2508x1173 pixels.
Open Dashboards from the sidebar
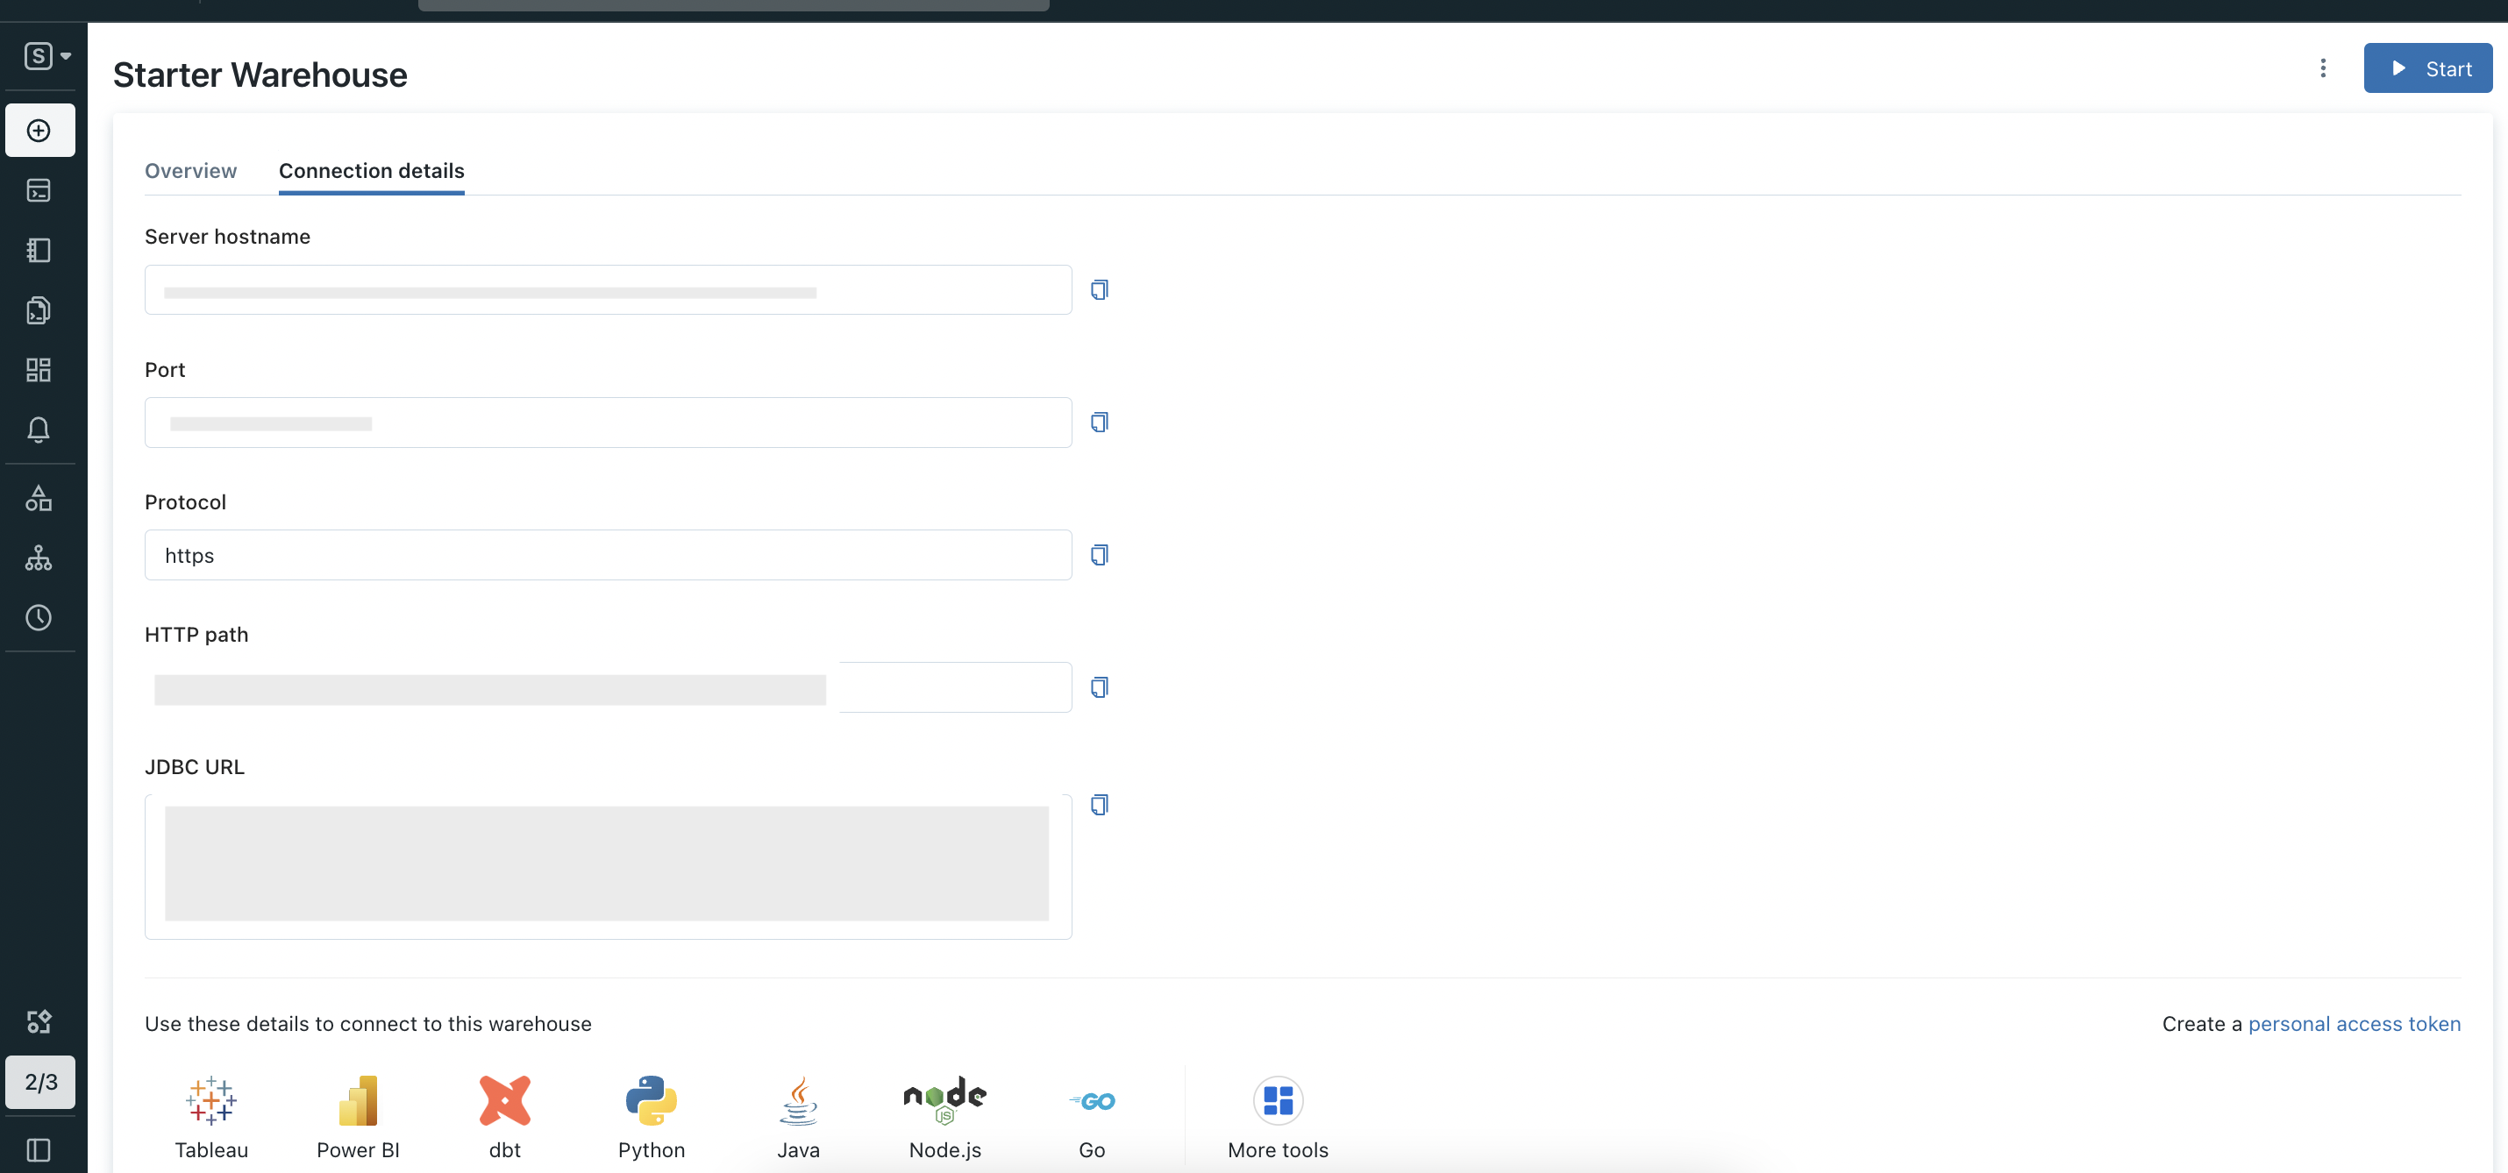pos(39,370)
